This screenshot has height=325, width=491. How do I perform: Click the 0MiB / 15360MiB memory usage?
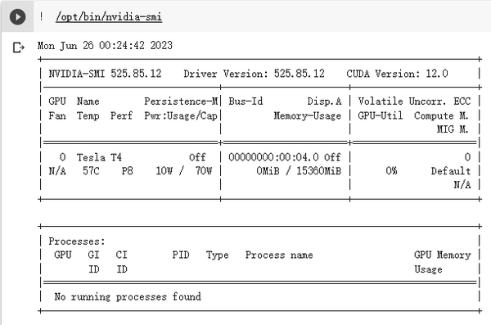pyautogui.click(x=299, y=171)
